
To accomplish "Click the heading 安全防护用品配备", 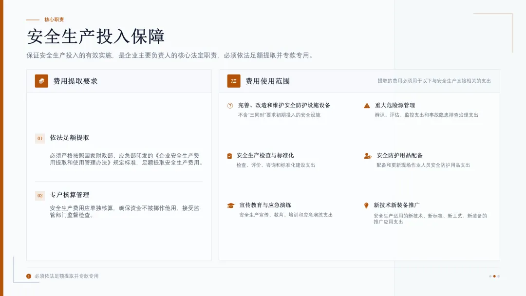I will click(x=399, y=155).
